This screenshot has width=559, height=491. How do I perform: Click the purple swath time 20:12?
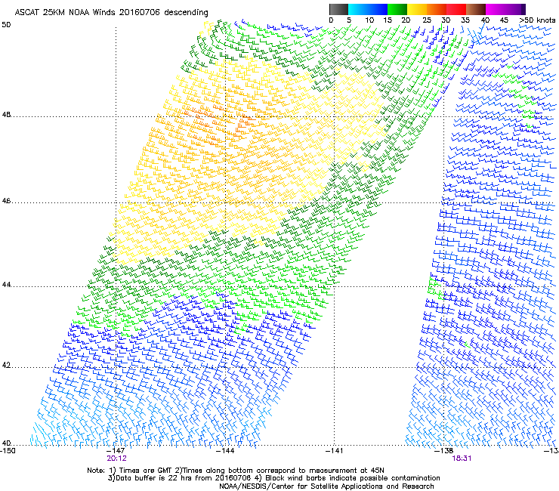(x=116, y=459)
